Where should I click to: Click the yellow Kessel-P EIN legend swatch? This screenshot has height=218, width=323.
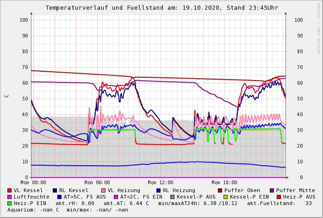point(226,197)
